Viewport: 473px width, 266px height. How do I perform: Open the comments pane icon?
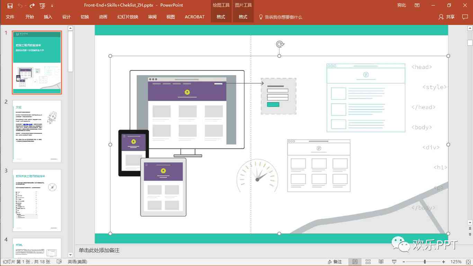[x=465, y=17]
